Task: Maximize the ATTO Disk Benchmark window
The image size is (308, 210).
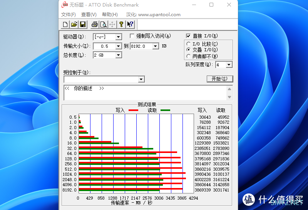Action: coord(211,5)
